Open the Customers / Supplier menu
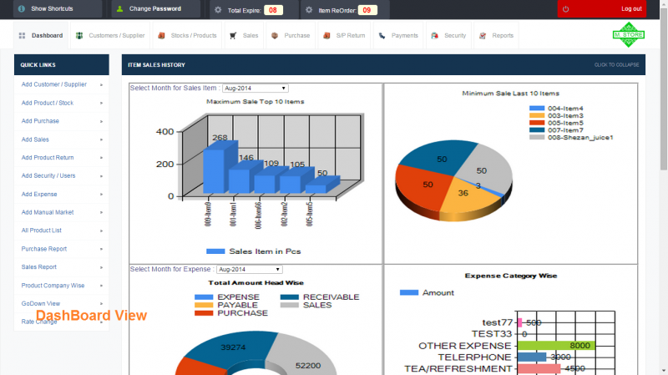 [x=110, y=35]
